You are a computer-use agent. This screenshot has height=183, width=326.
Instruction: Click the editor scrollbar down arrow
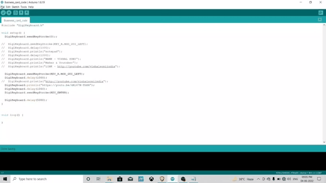pos(324,142)
